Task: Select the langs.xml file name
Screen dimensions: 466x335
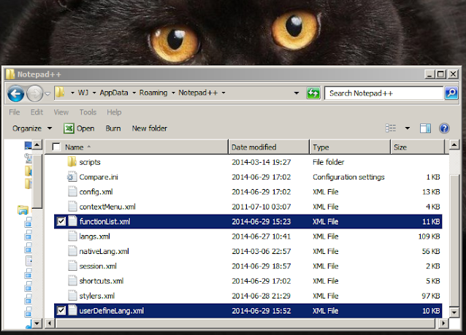Action: pos(94,236)
